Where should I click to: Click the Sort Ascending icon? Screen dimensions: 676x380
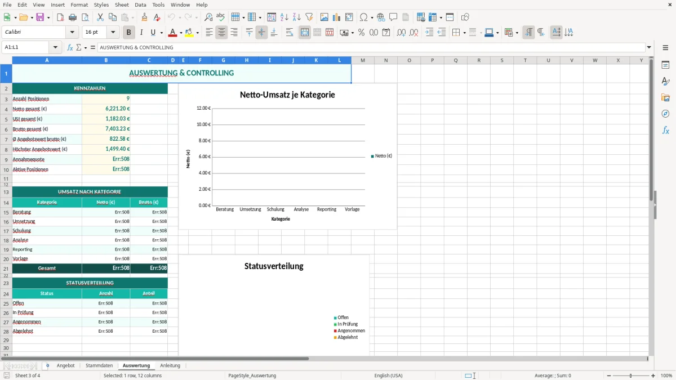click(x=284, y=17)
